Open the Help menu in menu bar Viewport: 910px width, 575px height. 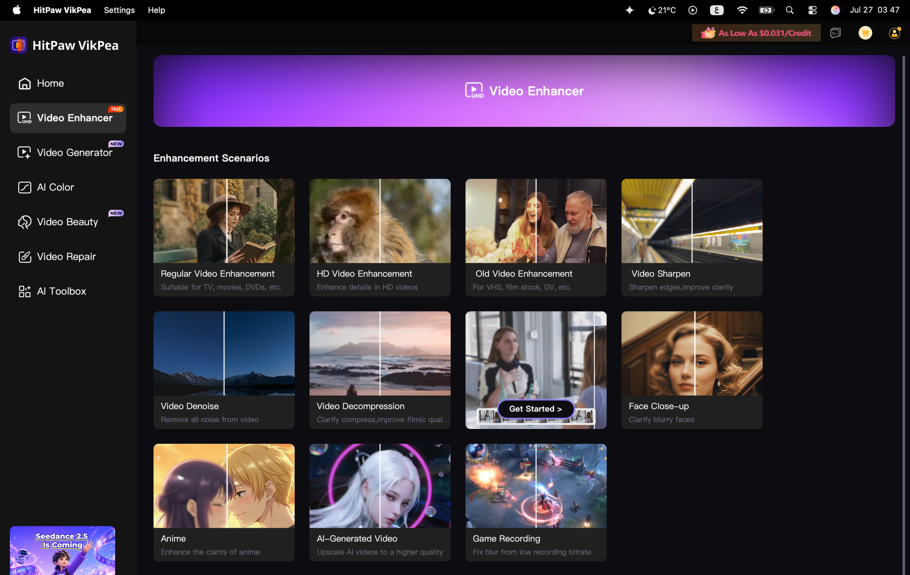(x=156, y=10)
